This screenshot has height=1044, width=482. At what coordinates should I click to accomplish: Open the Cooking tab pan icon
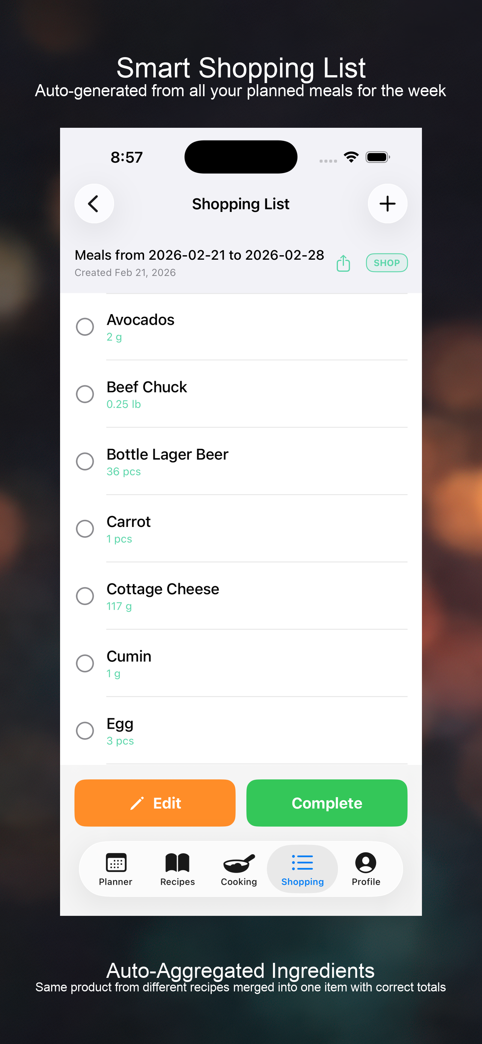(x=239, y=863)
